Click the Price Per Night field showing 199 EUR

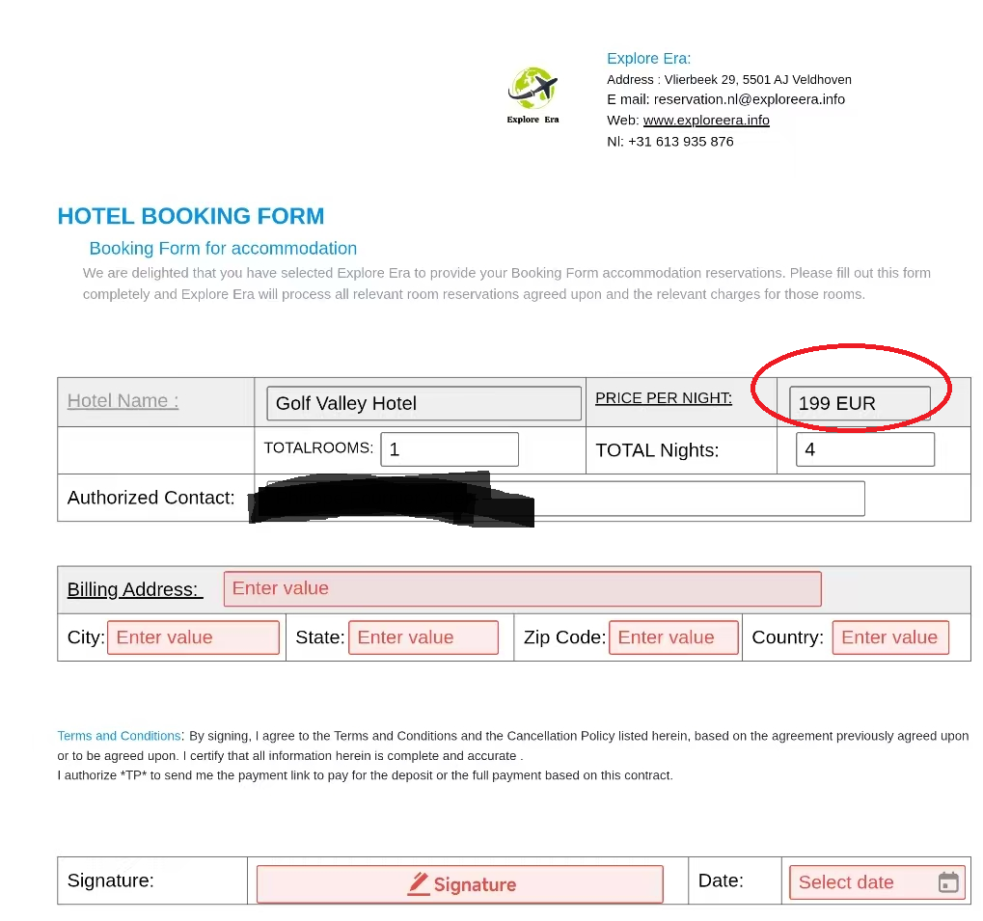860,403
